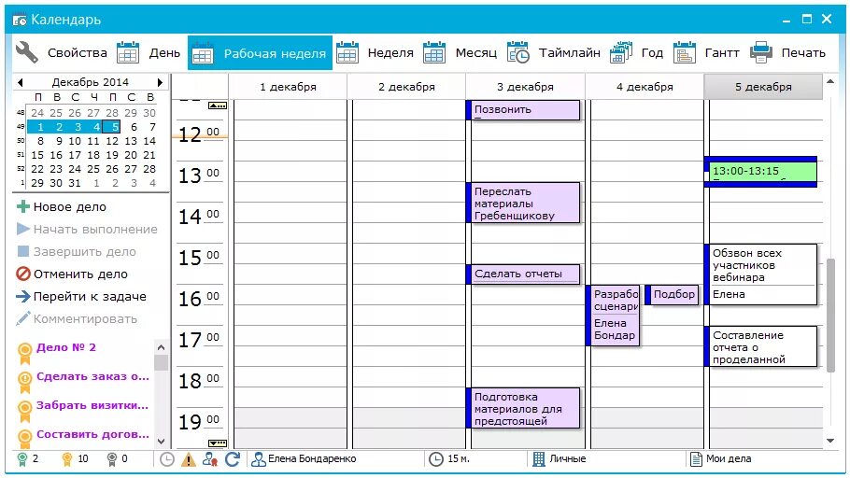Open Забрать визитки task link
The height and width of the screenshot is (478, 850).
pyautogui.click(x=92, y=405)
